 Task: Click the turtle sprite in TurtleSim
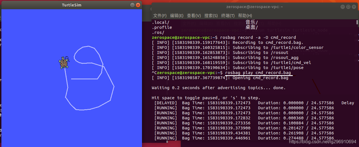[x=64, y=62]
